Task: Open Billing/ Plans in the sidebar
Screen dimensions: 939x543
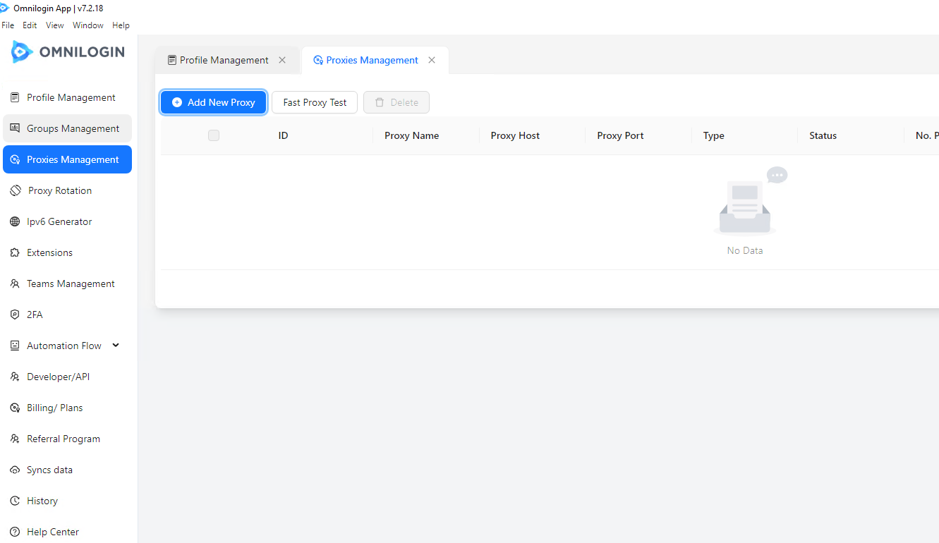Action: tap(54, 408)
